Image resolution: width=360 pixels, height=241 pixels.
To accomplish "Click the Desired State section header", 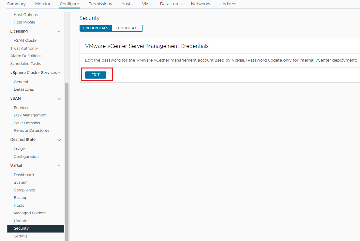I will (x=23, y=140).
